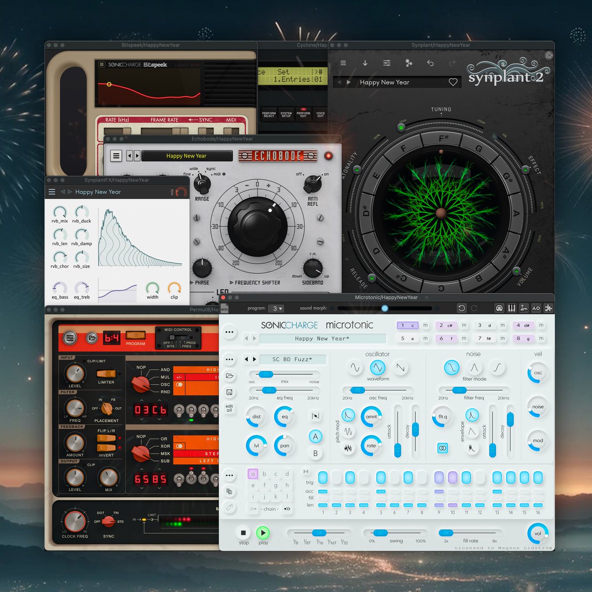Select noise pitch mod type icon
This screenshot has width=592, height=592.
348,448
